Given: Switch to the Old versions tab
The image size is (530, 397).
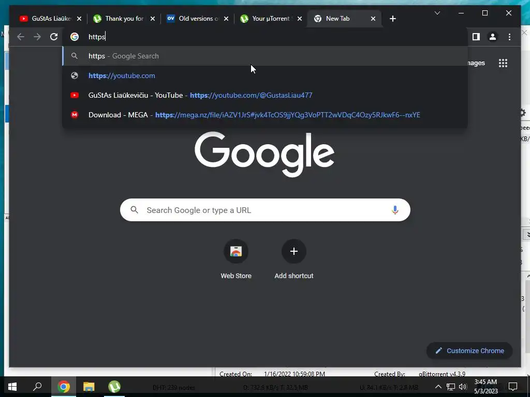Looking at the screenshot, I should point(198,19).
